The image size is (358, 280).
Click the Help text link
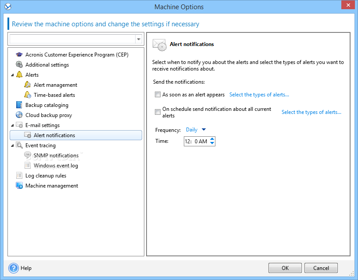tap(26, 268)
